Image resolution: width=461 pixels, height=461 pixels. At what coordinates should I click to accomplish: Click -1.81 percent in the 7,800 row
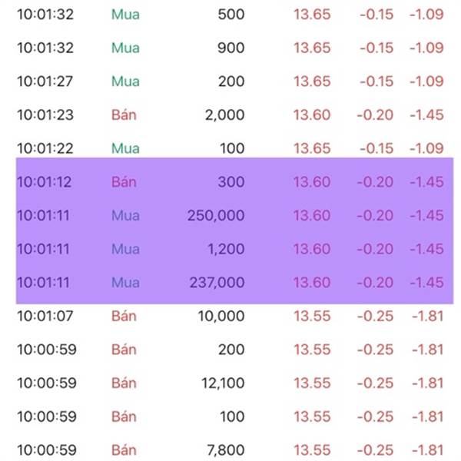tap(426, 449)
